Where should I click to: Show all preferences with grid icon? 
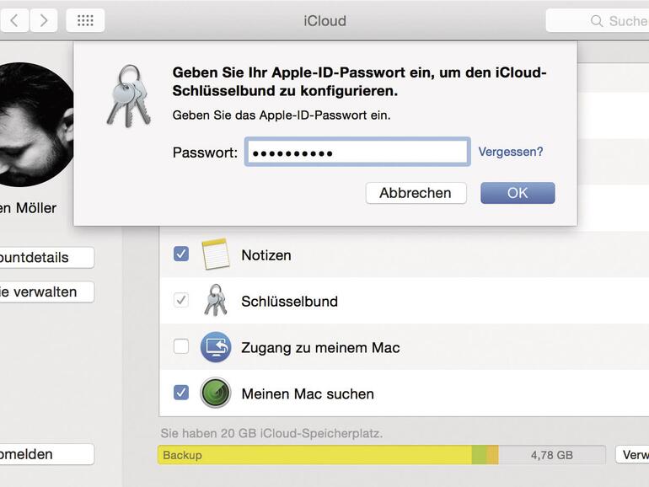click(x=85, y=20)
